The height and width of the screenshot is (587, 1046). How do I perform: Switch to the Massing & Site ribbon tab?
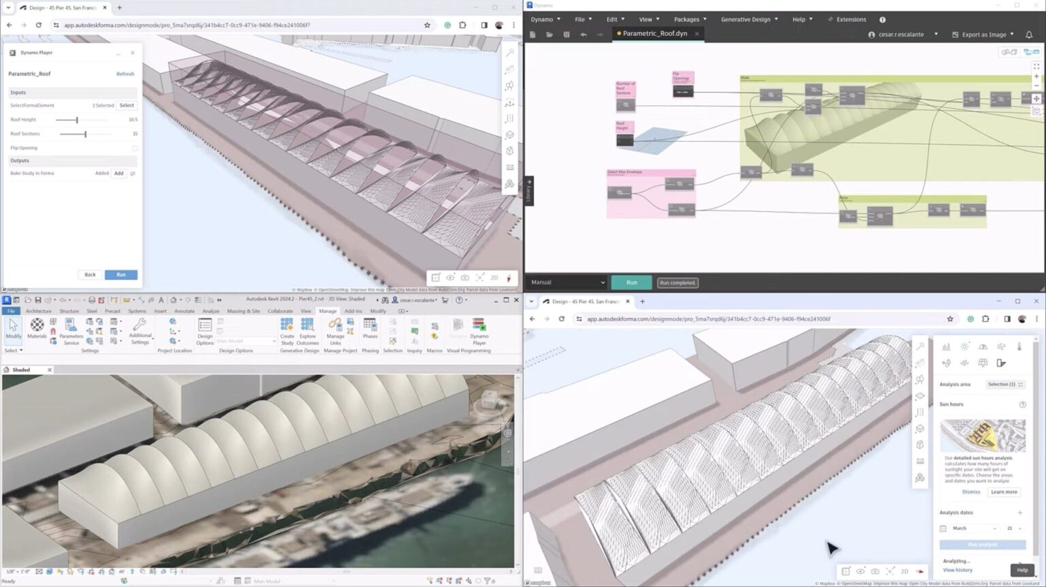coord(242,311)
